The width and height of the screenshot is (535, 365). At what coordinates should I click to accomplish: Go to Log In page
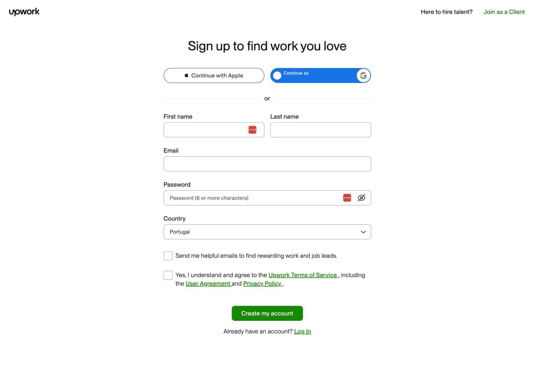pyautogui.click(x=303, y=331)
